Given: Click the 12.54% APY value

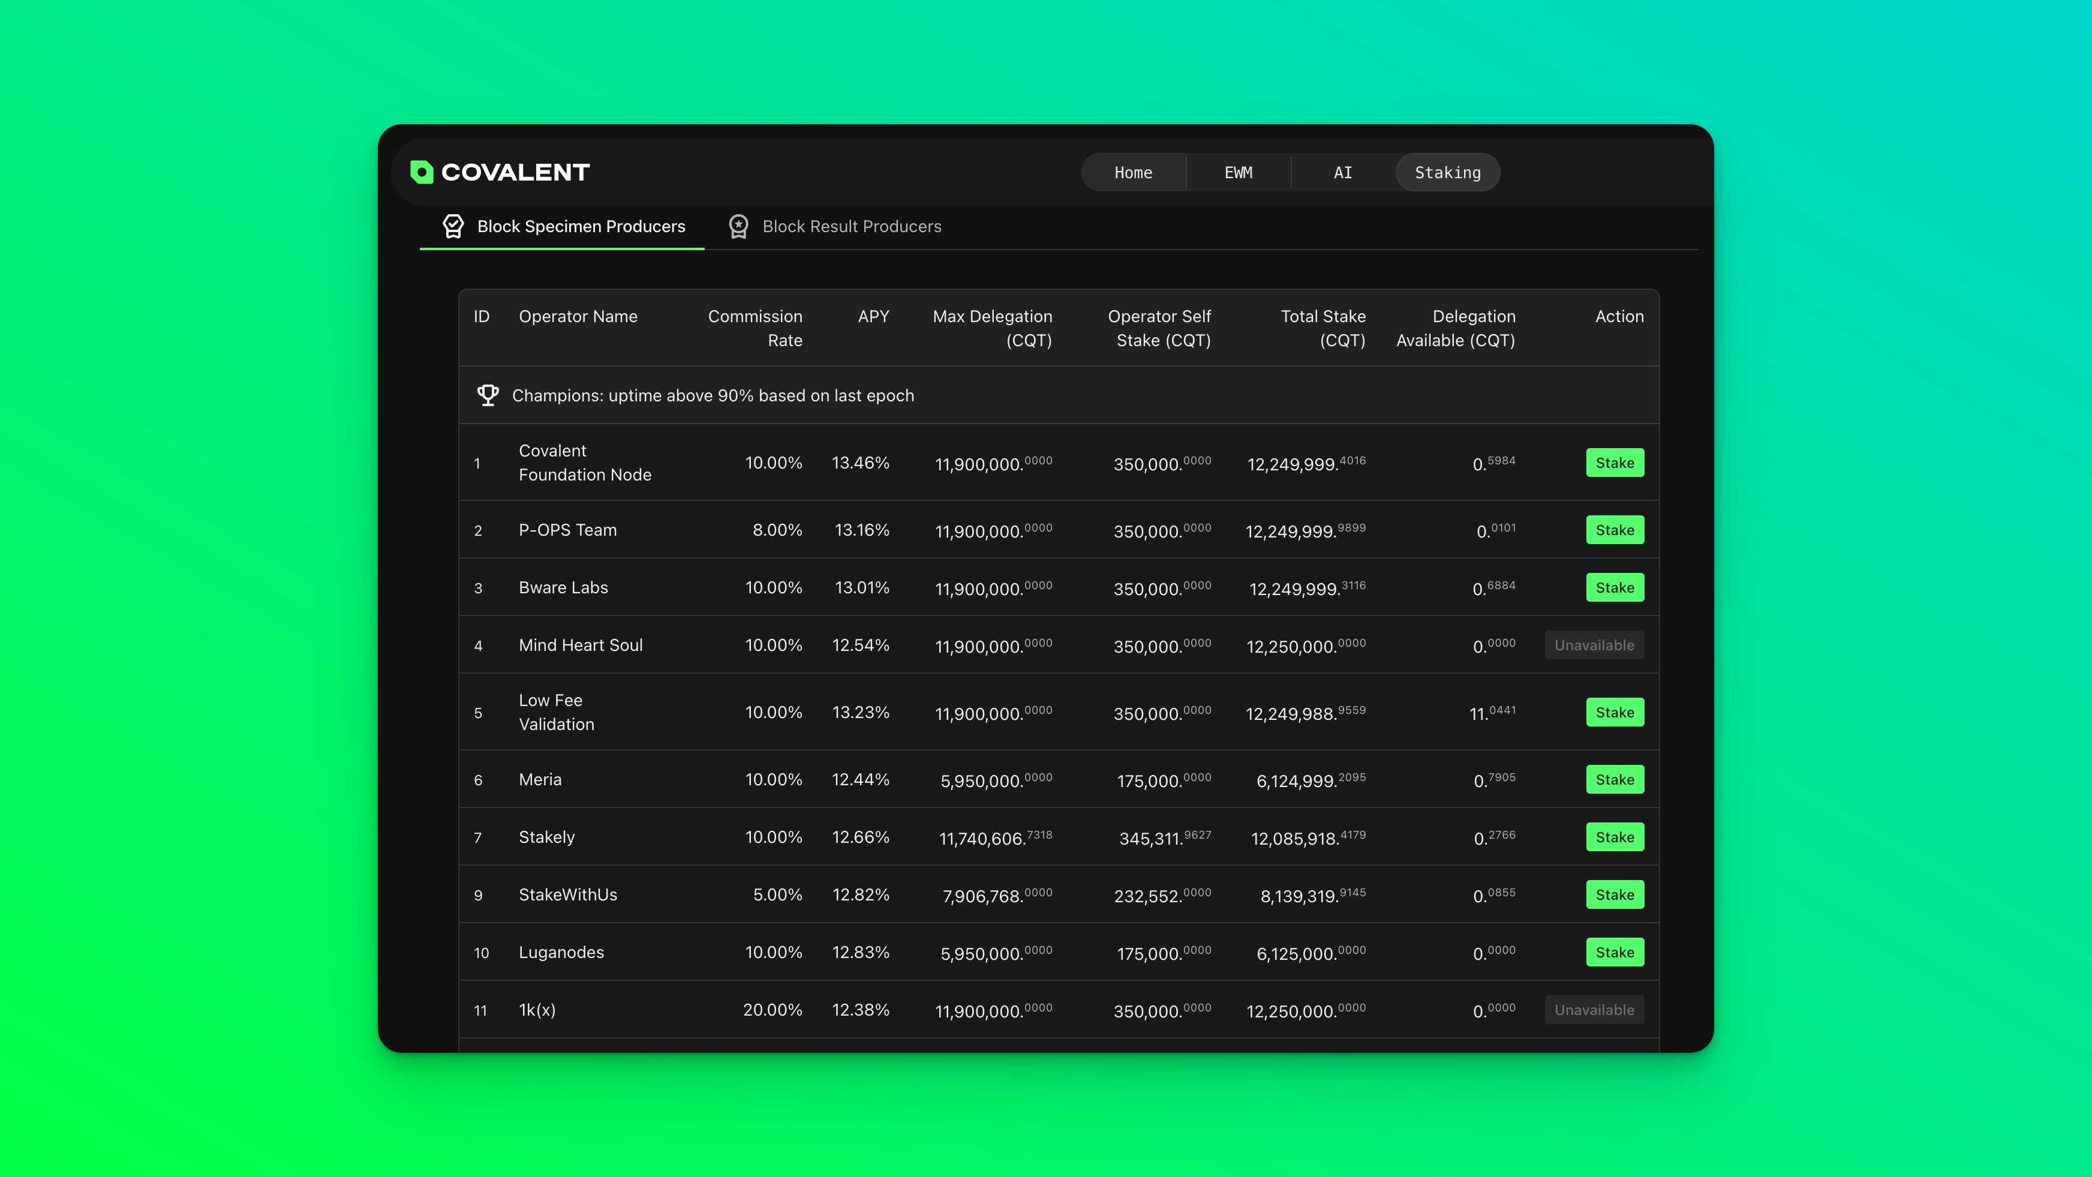Looking at the screenshot, I should coord(860,645).
